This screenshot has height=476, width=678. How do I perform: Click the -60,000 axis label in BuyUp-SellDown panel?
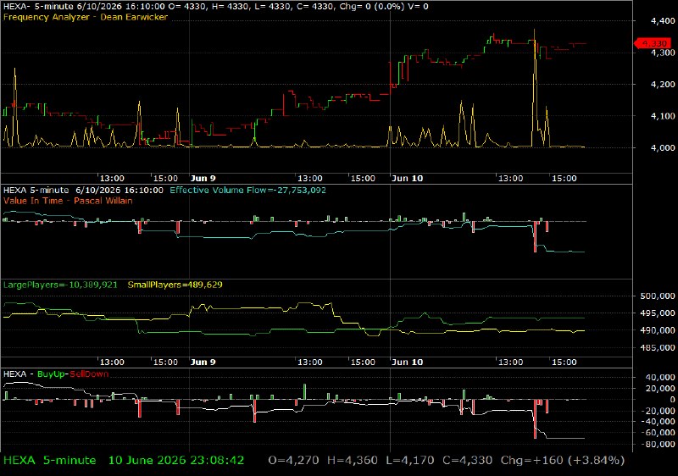tap(659, 432)
